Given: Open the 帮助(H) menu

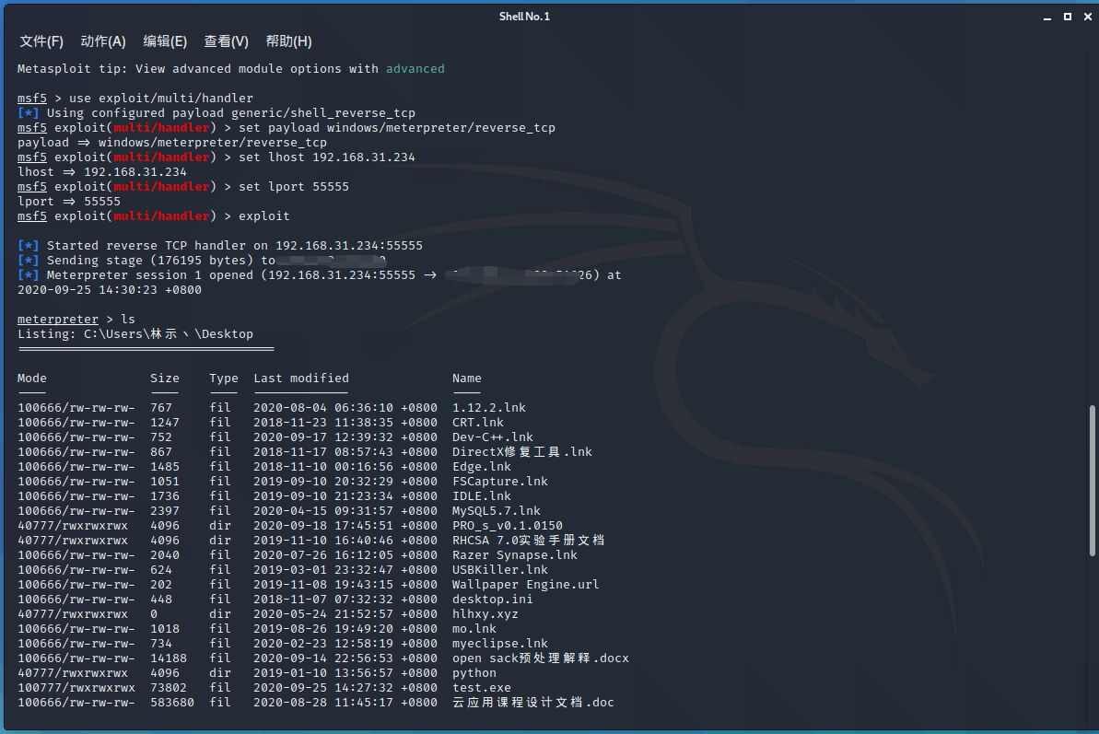Looking at the screenshot, I should [x=288, y=41].
